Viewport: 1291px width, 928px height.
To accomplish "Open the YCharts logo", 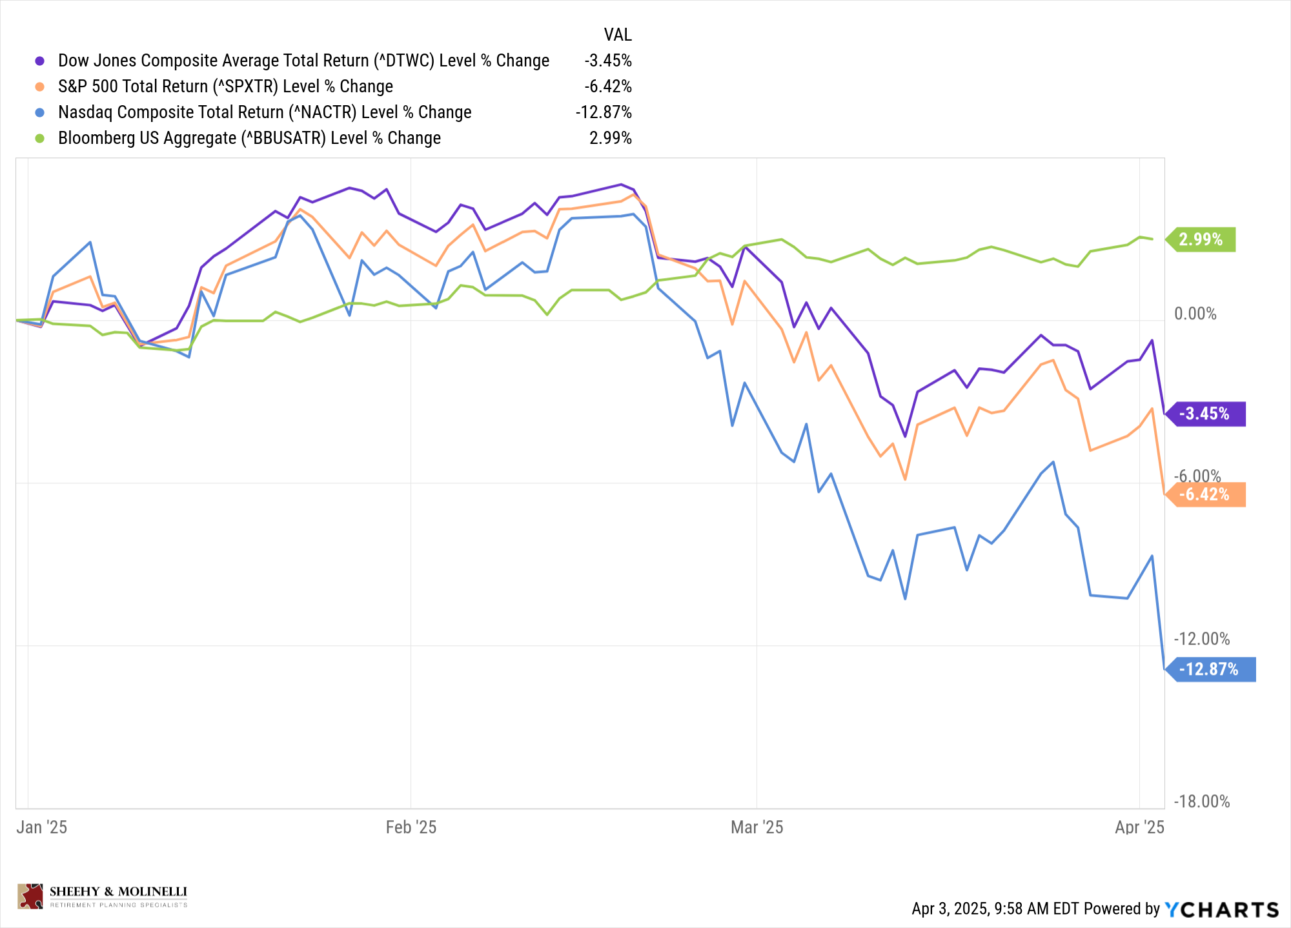I will point(1221,909).
